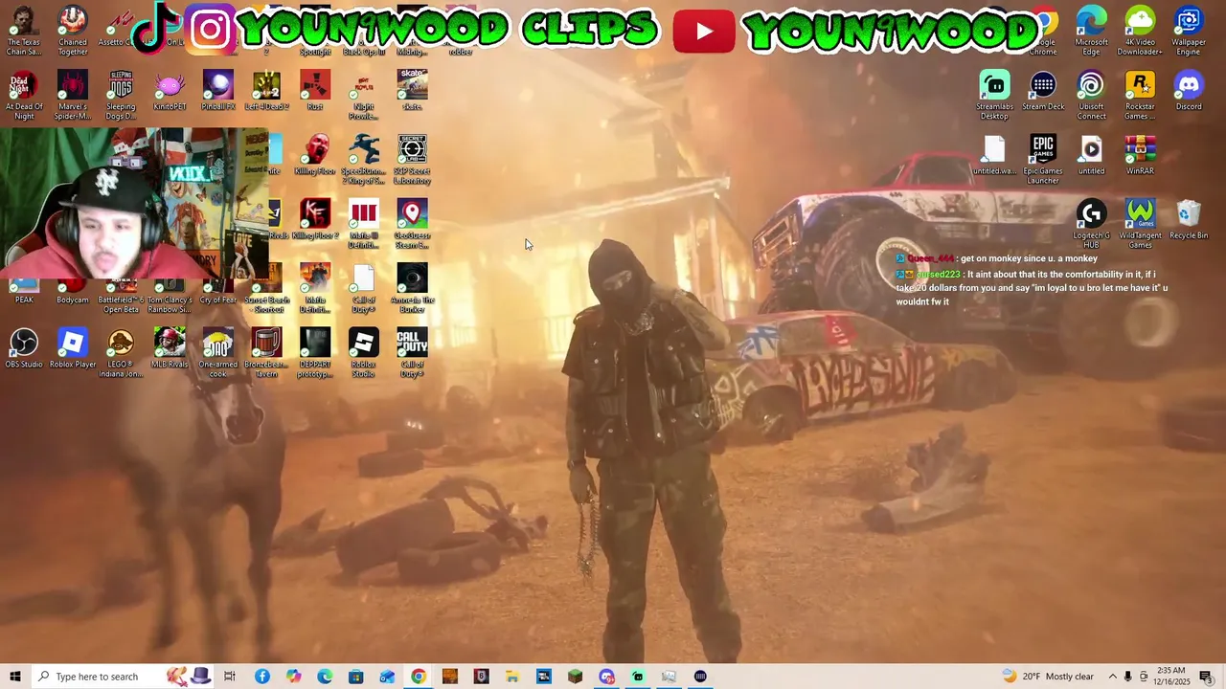Open the Recycle Bin
Screen dimensions: 1226x689
[1189, 219]
